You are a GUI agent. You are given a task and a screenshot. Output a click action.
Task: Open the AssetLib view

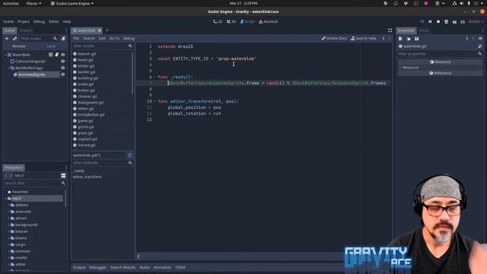pos(269,22)
